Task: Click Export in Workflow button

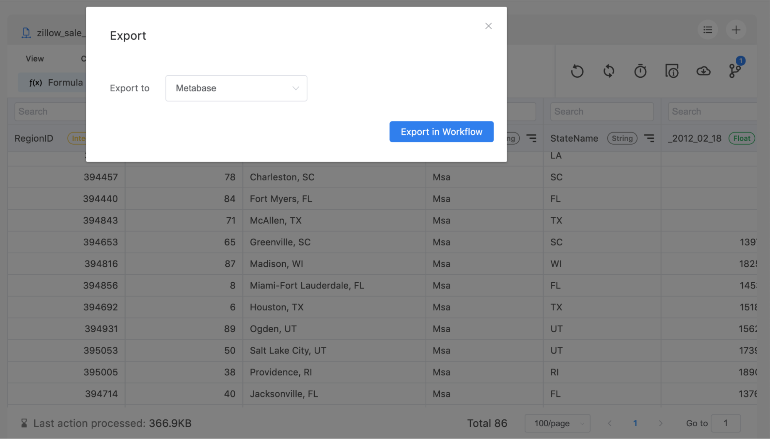Action: pos(441,132)
